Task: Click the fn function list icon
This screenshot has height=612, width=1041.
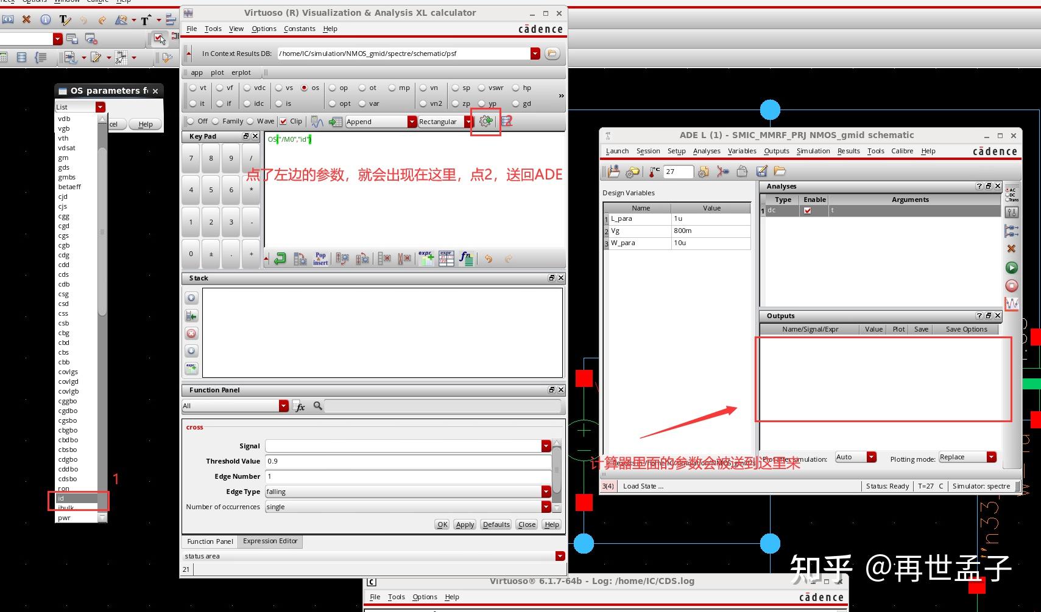Action: (466, 259)
